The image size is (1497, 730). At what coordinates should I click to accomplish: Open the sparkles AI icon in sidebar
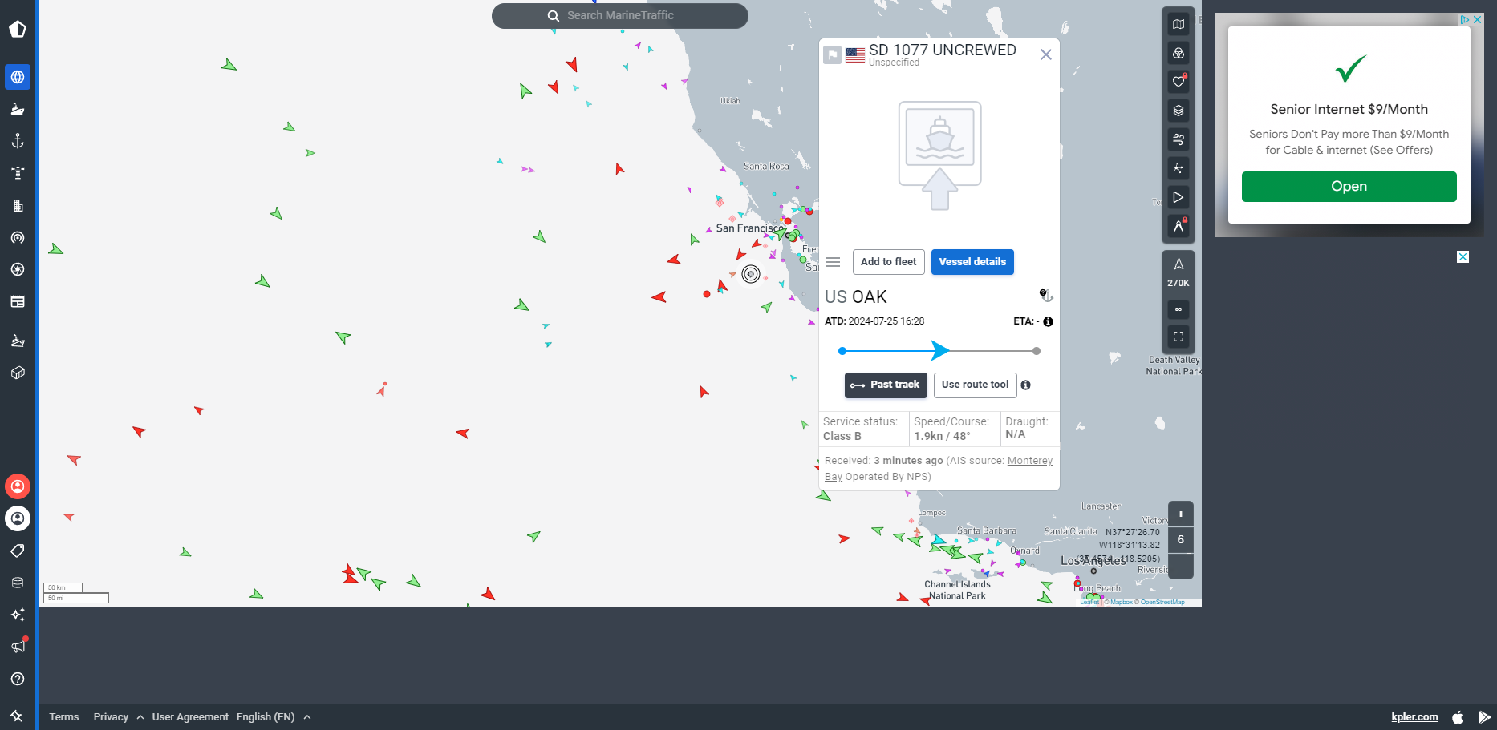18,615
